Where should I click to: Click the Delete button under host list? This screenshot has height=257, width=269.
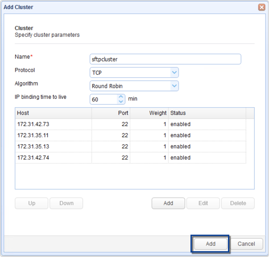(x=238, y=203)
